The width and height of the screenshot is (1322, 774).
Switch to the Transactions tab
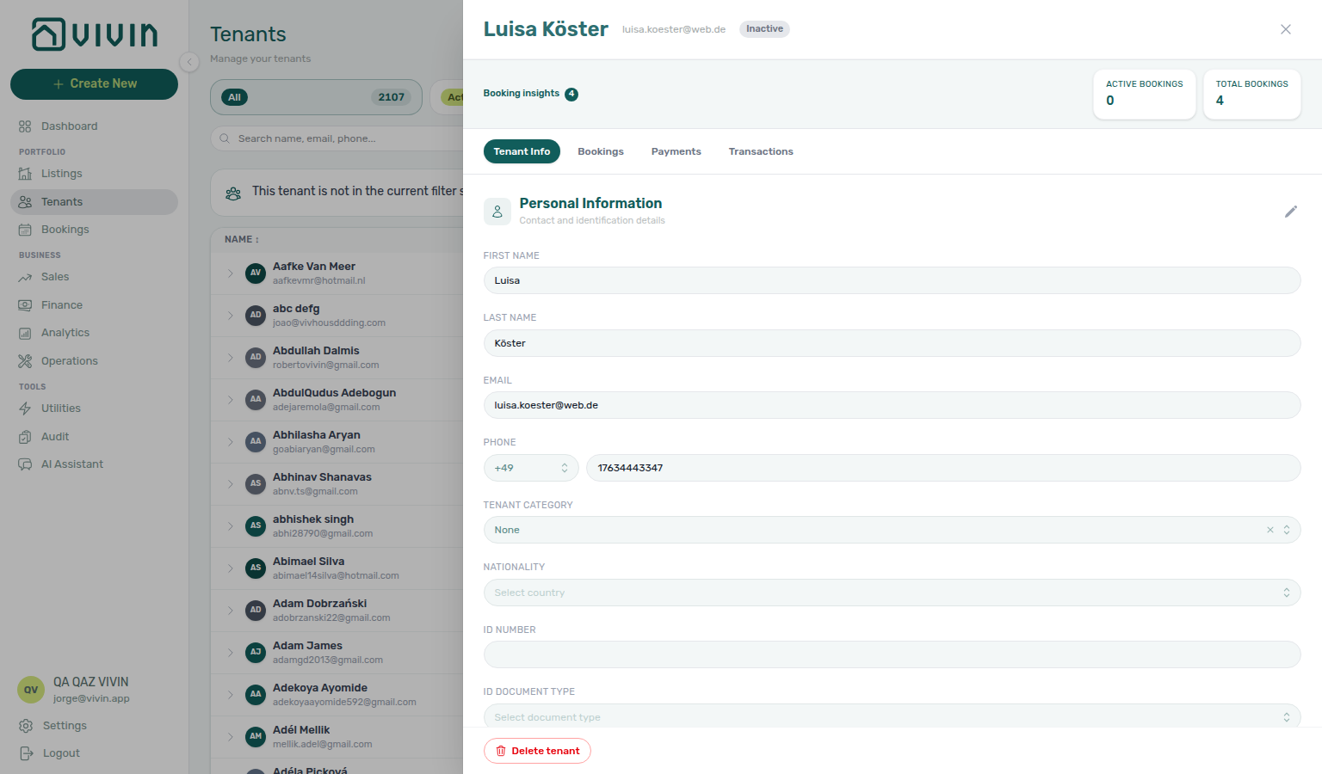coord(761,151)
